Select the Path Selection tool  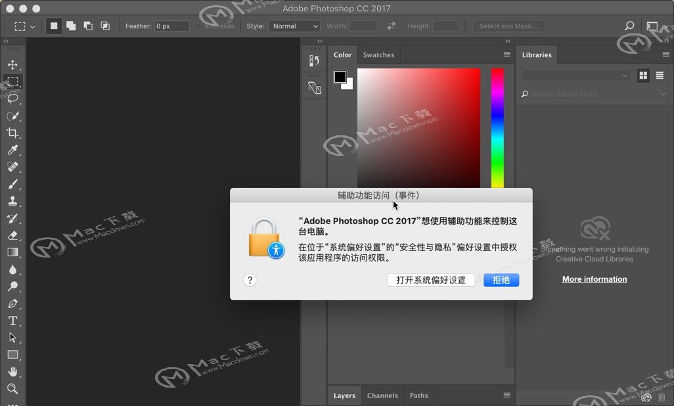[x=12, y=338]
